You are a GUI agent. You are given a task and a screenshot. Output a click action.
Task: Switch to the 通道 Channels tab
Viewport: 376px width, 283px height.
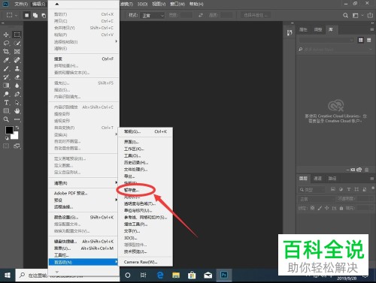pos(317,179)
